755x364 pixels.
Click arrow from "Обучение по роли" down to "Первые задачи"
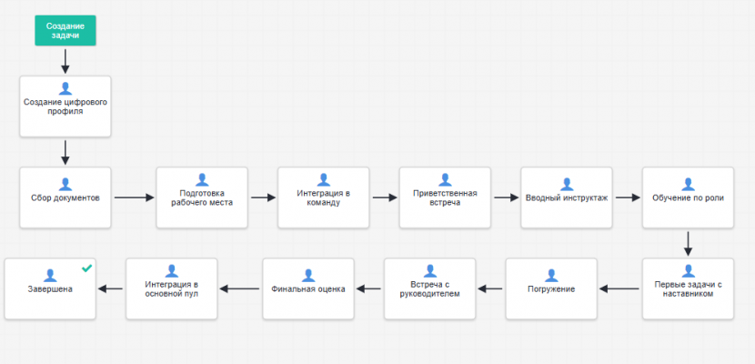click(x=688, y=243)
